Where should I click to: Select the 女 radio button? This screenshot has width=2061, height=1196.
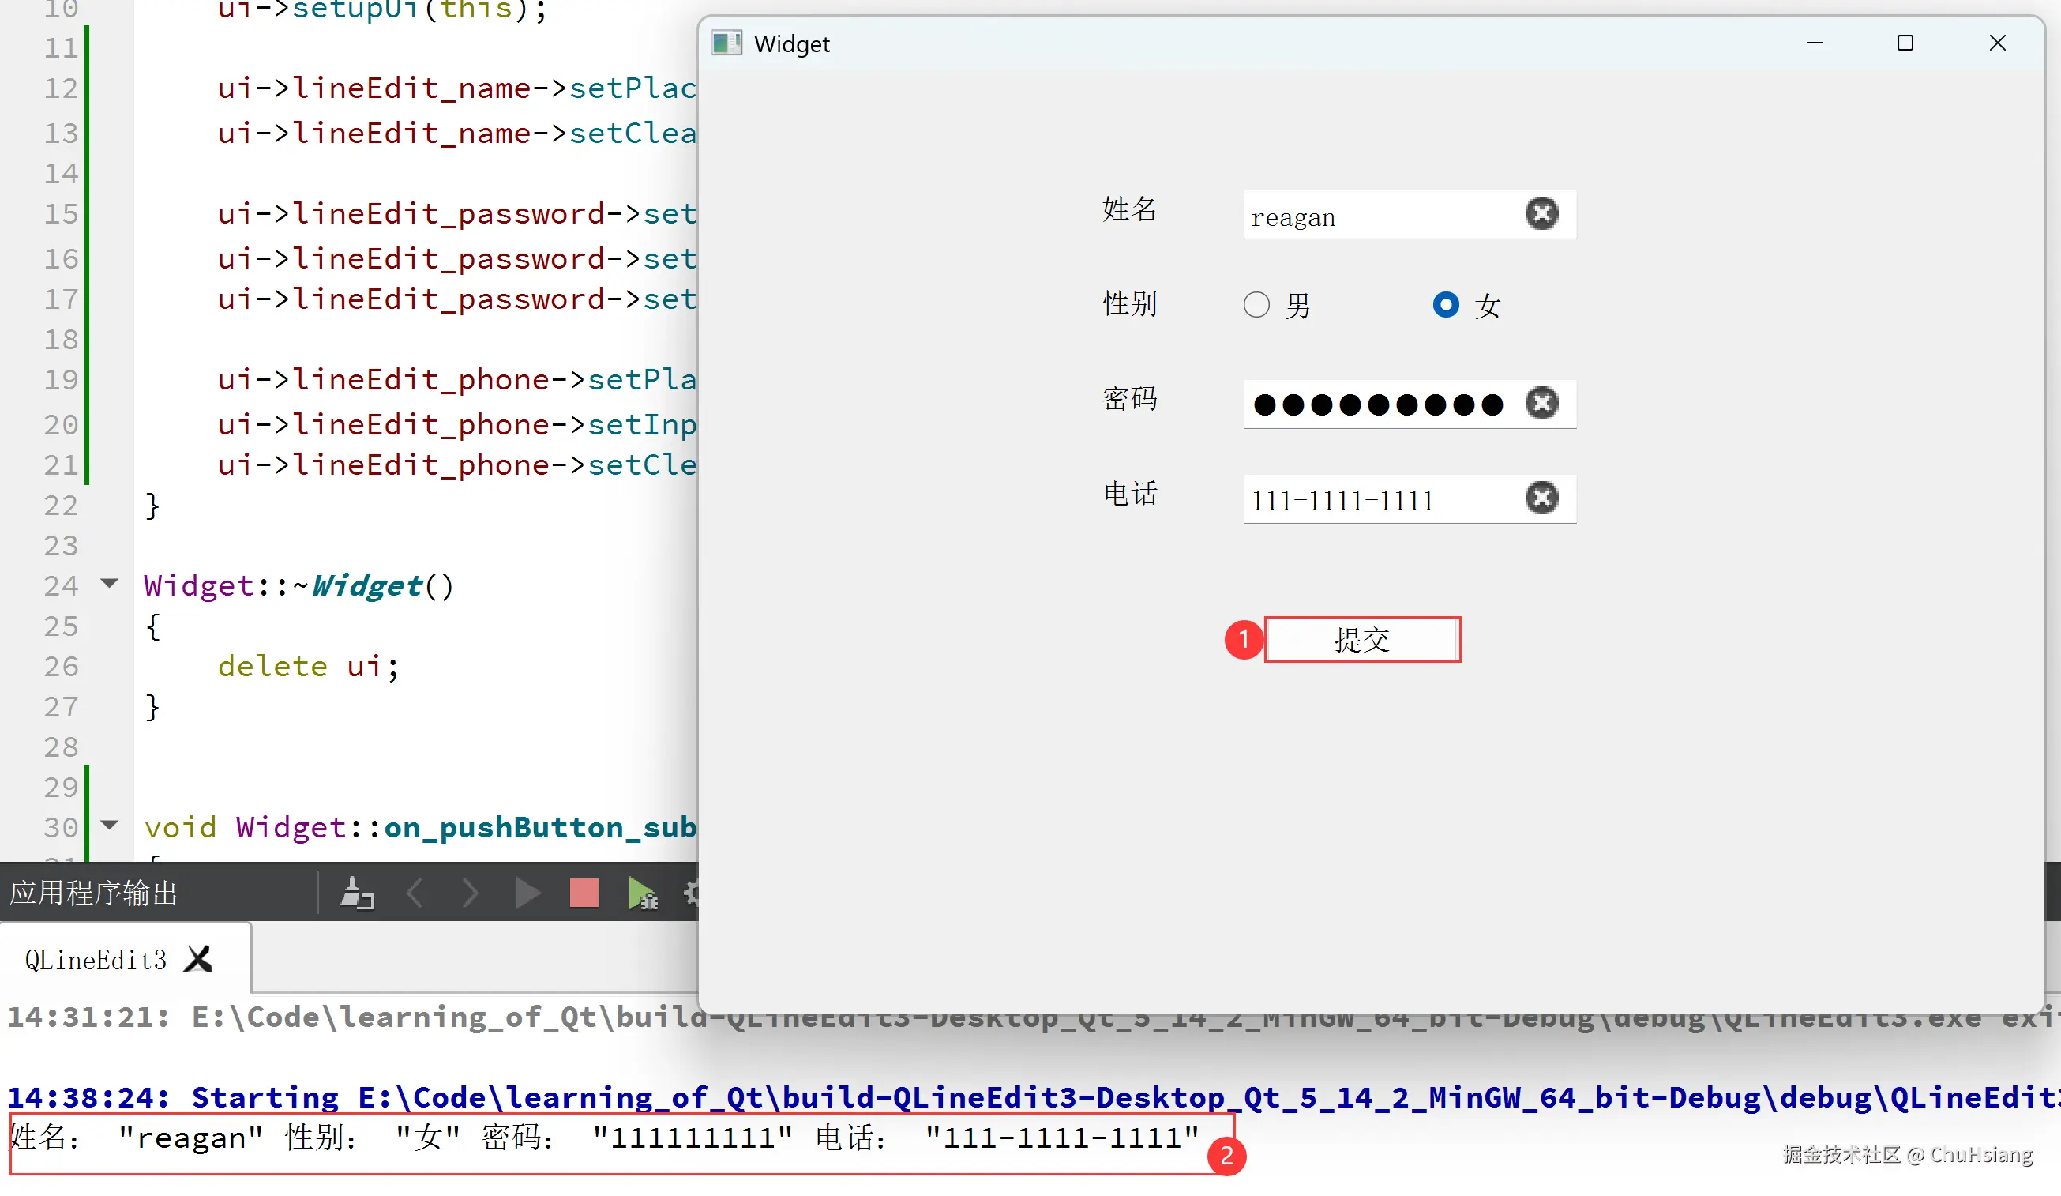1445,305
